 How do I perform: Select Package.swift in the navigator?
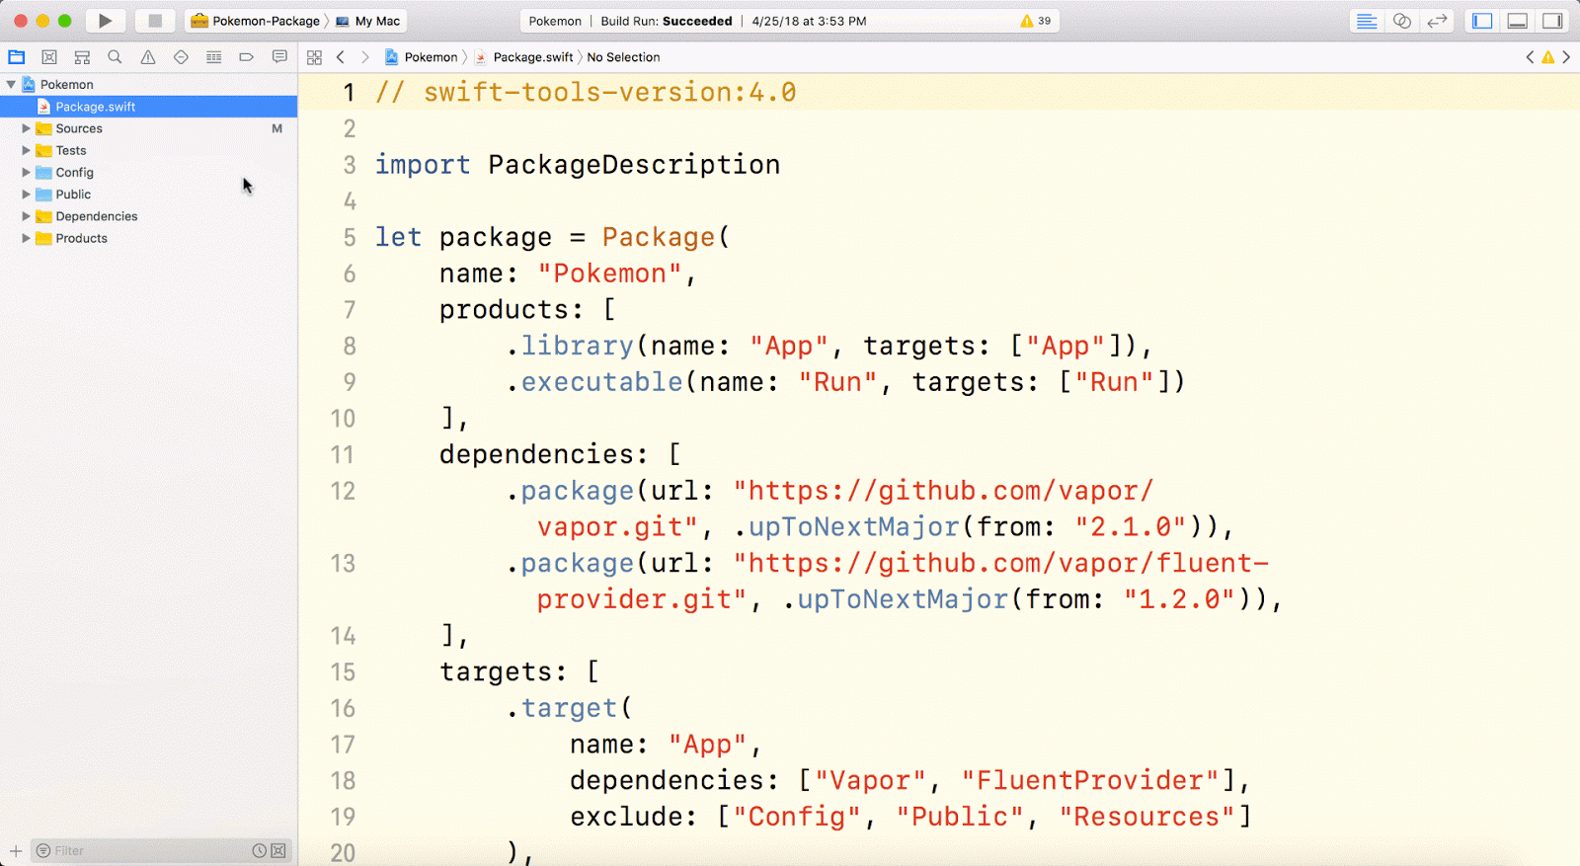click(148, 107)
